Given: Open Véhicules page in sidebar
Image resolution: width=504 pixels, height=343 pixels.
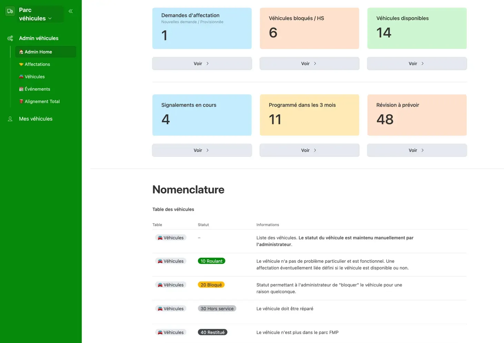Looking at the screenshot, I should click(x=34, y=77).
